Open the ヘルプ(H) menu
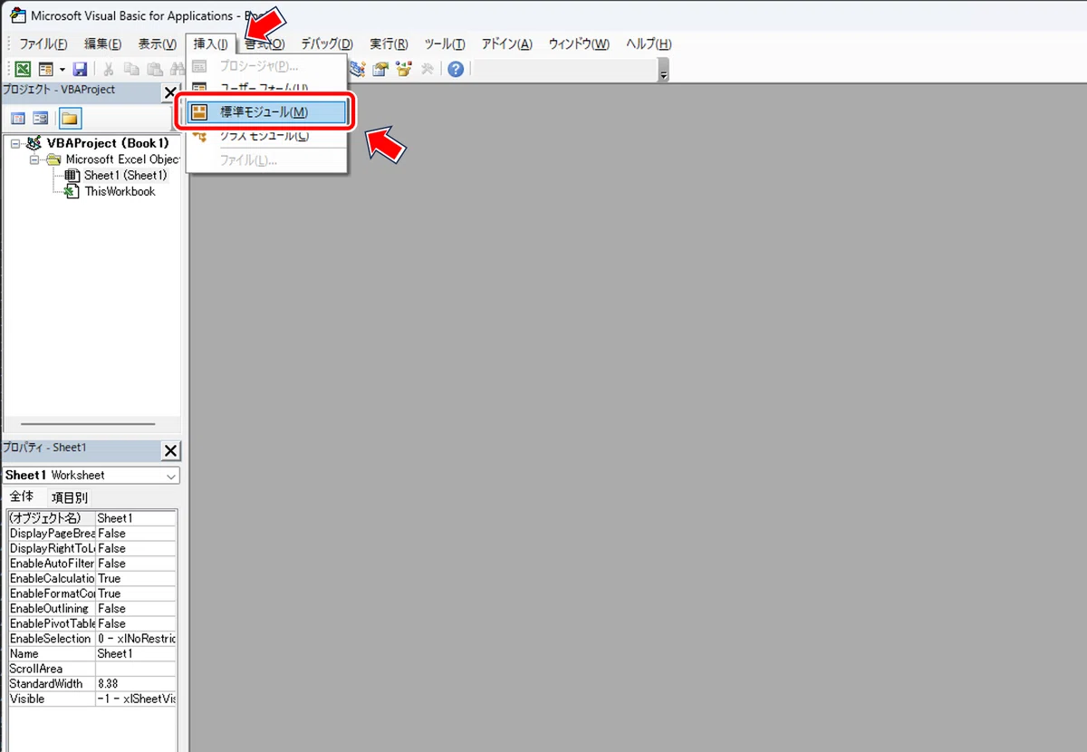Screen dimensions: 1087x752 pyautogui.click(x=649, y=43)
